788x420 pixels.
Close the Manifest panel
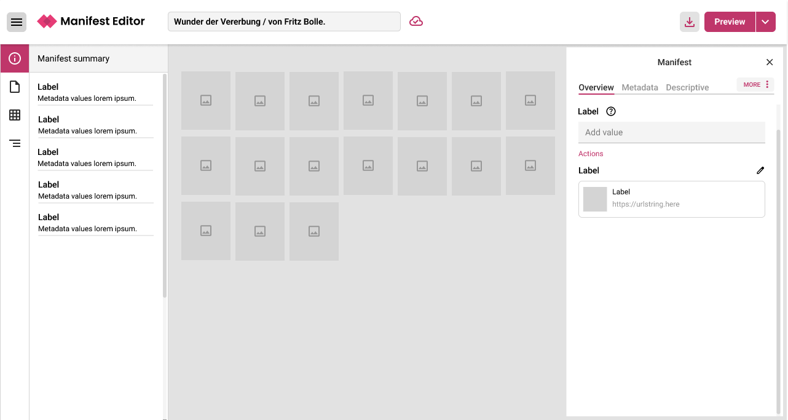pyautogui.click(x=770, y=62)
